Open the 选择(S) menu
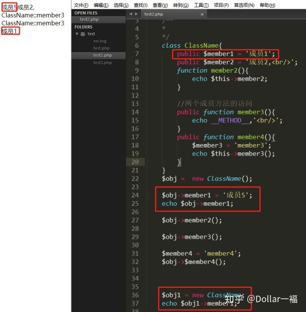The image size is (306, 312). [121, 5]
